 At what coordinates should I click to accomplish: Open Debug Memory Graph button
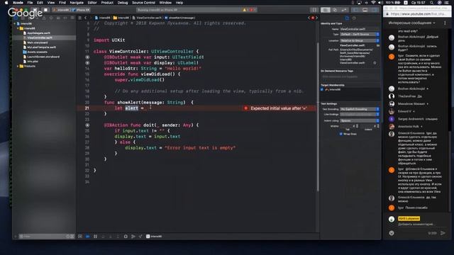[x=133, y=237]
